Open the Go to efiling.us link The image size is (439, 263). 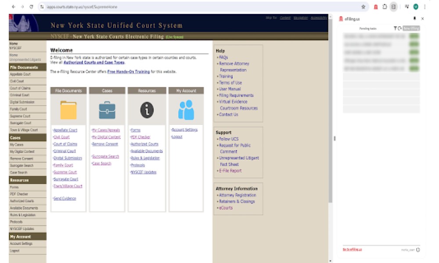352,249
